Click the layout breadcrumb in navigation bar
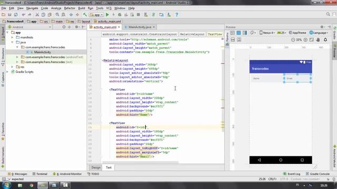The width and height of the screenshot is (337, 189). (x=84, y=22)
